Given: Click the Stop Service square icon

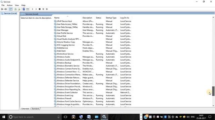Looking at the screenshot, I should click(40, 9).
